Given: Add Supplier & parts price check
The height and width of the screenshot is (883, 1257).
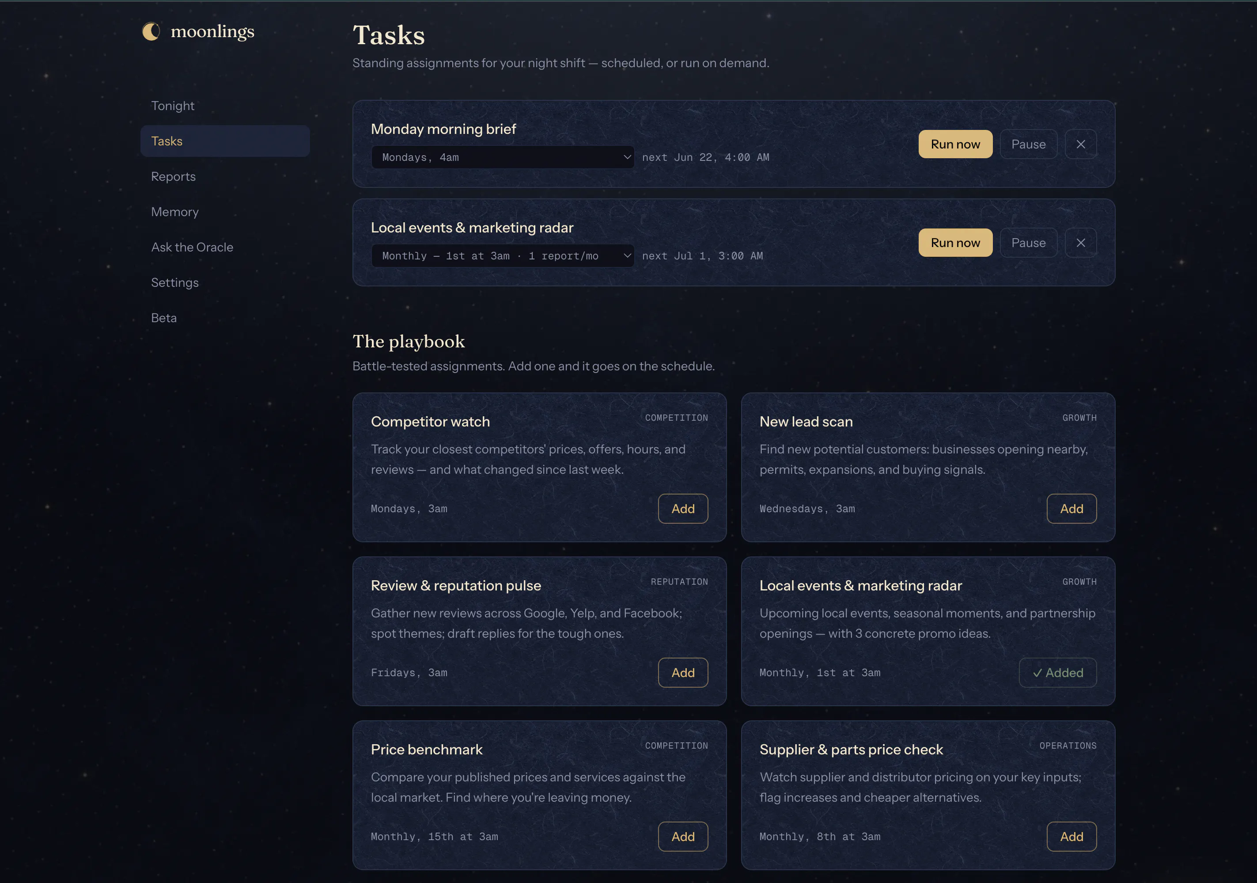Looking at the screenshot, I should 1071,837.
